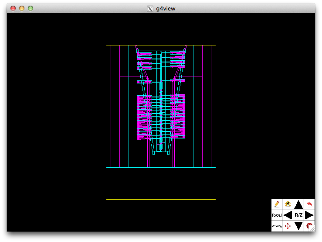Click the pencil edit icon
This screenshot has height=242, width=322.
click(276, 204)
